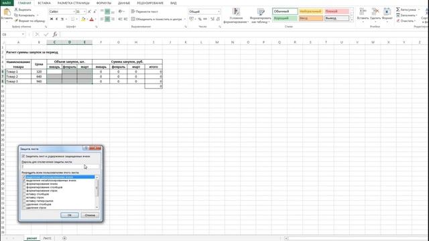Screen dimensions: 429x241
Task: Click the sheet protection password field
Action: coord(60,167)
